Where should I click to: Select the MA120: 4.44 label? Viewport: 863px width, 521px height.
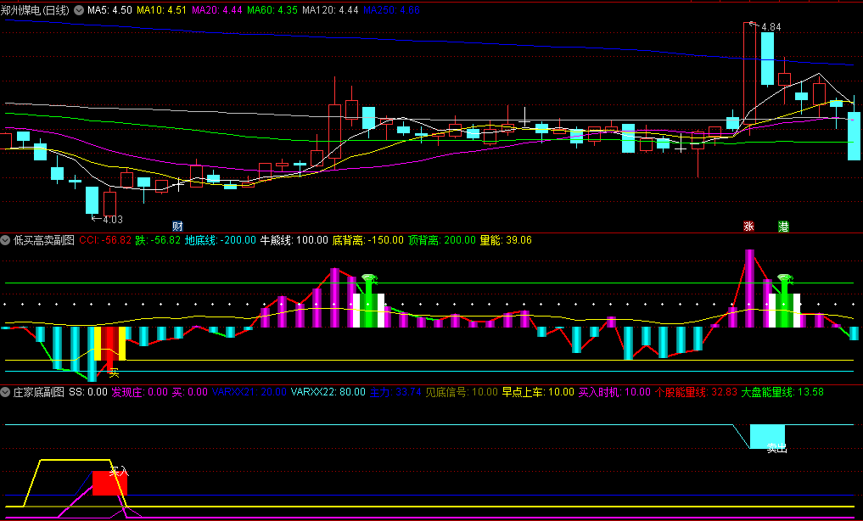tap(331, 10)
